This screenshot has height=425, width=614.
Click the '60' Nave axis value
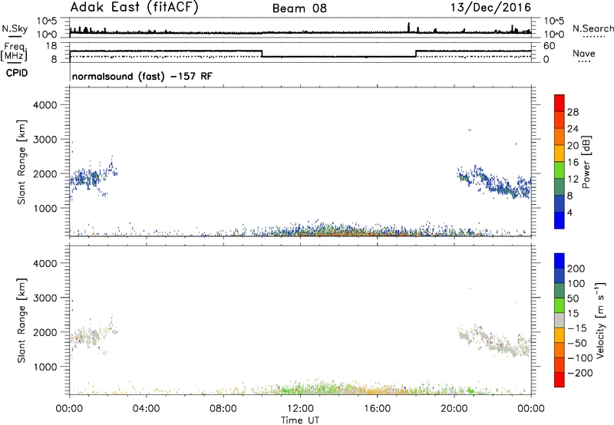[550, 46]
